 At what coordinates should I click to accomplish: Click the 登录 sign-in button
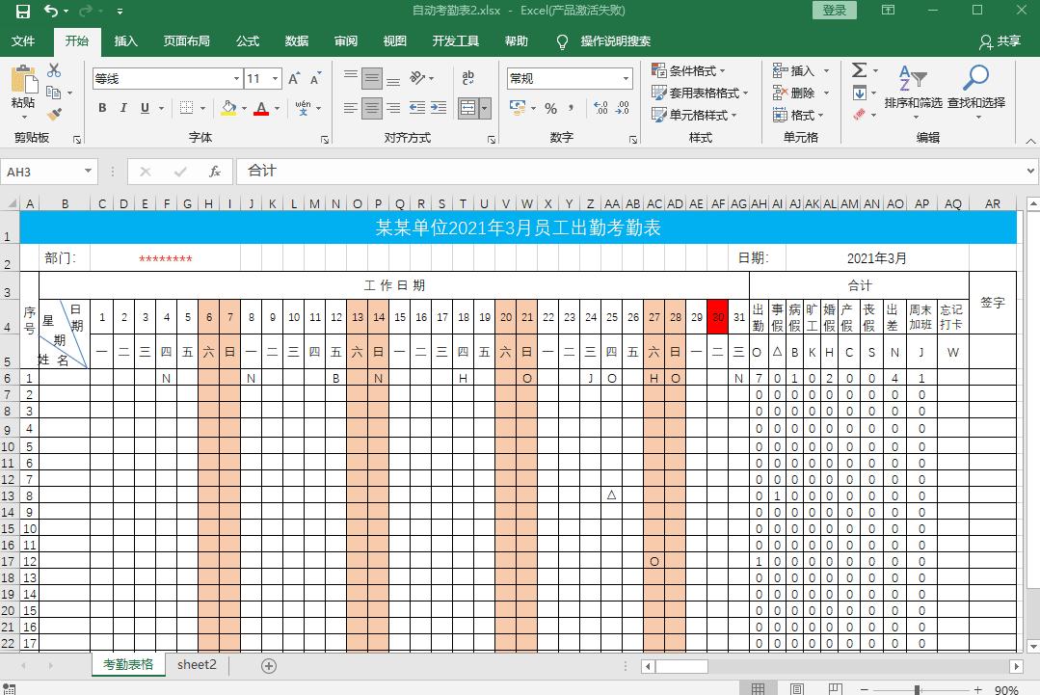(x=835, y=10)
